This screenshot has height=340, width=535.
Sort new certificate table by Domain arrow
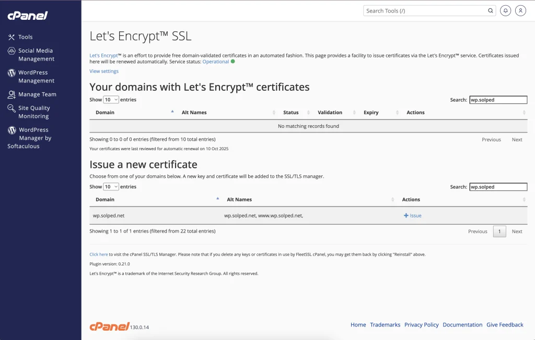(218, 198)
